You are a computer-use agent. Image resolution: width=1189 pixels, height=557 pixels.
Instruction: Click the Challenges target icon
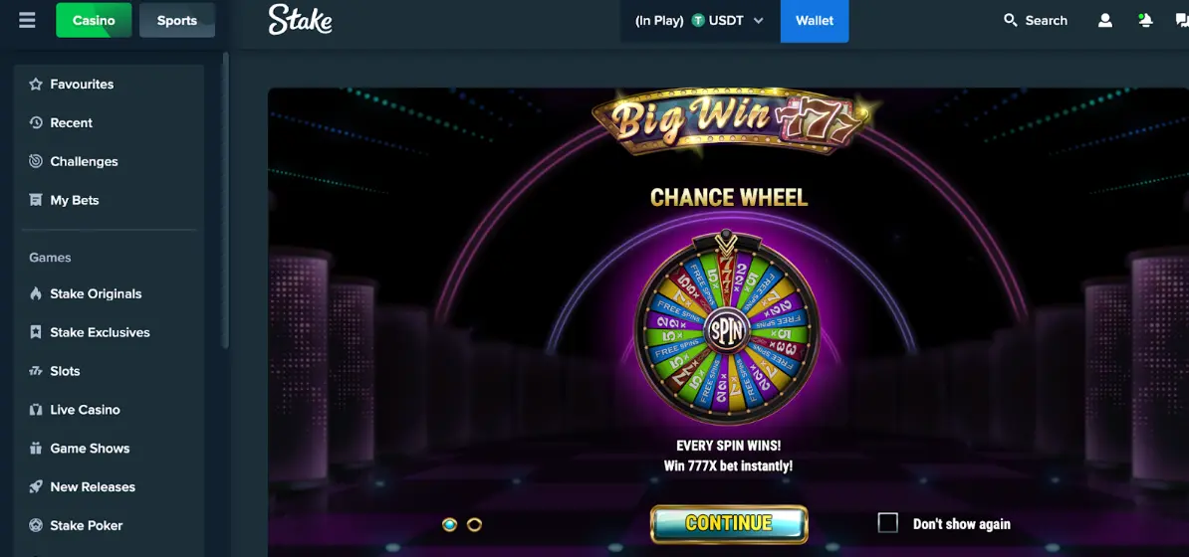(x=36, y=161)
